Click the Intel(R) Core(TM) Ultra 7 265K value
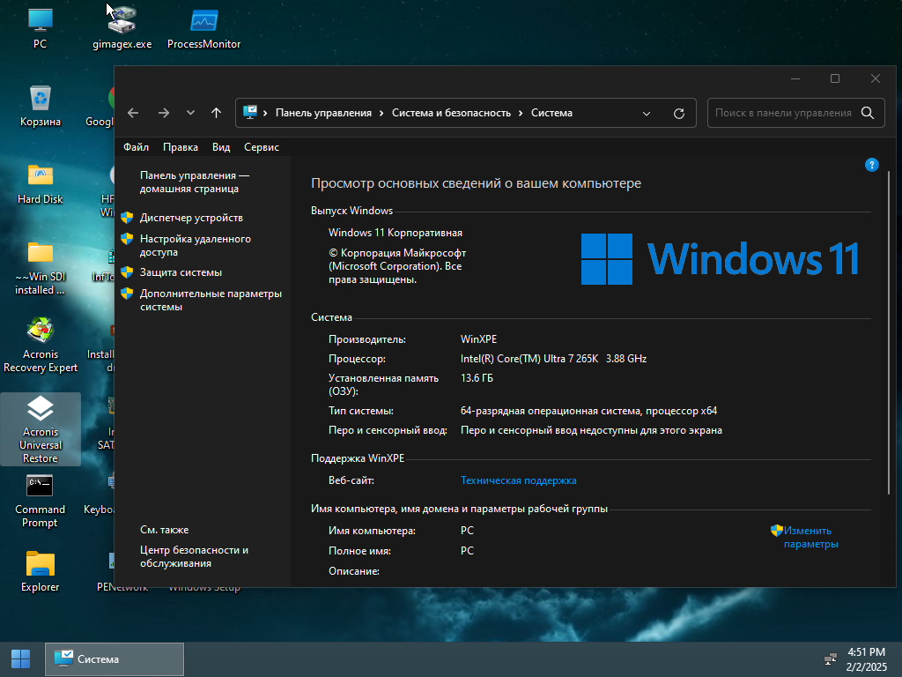 529,359
